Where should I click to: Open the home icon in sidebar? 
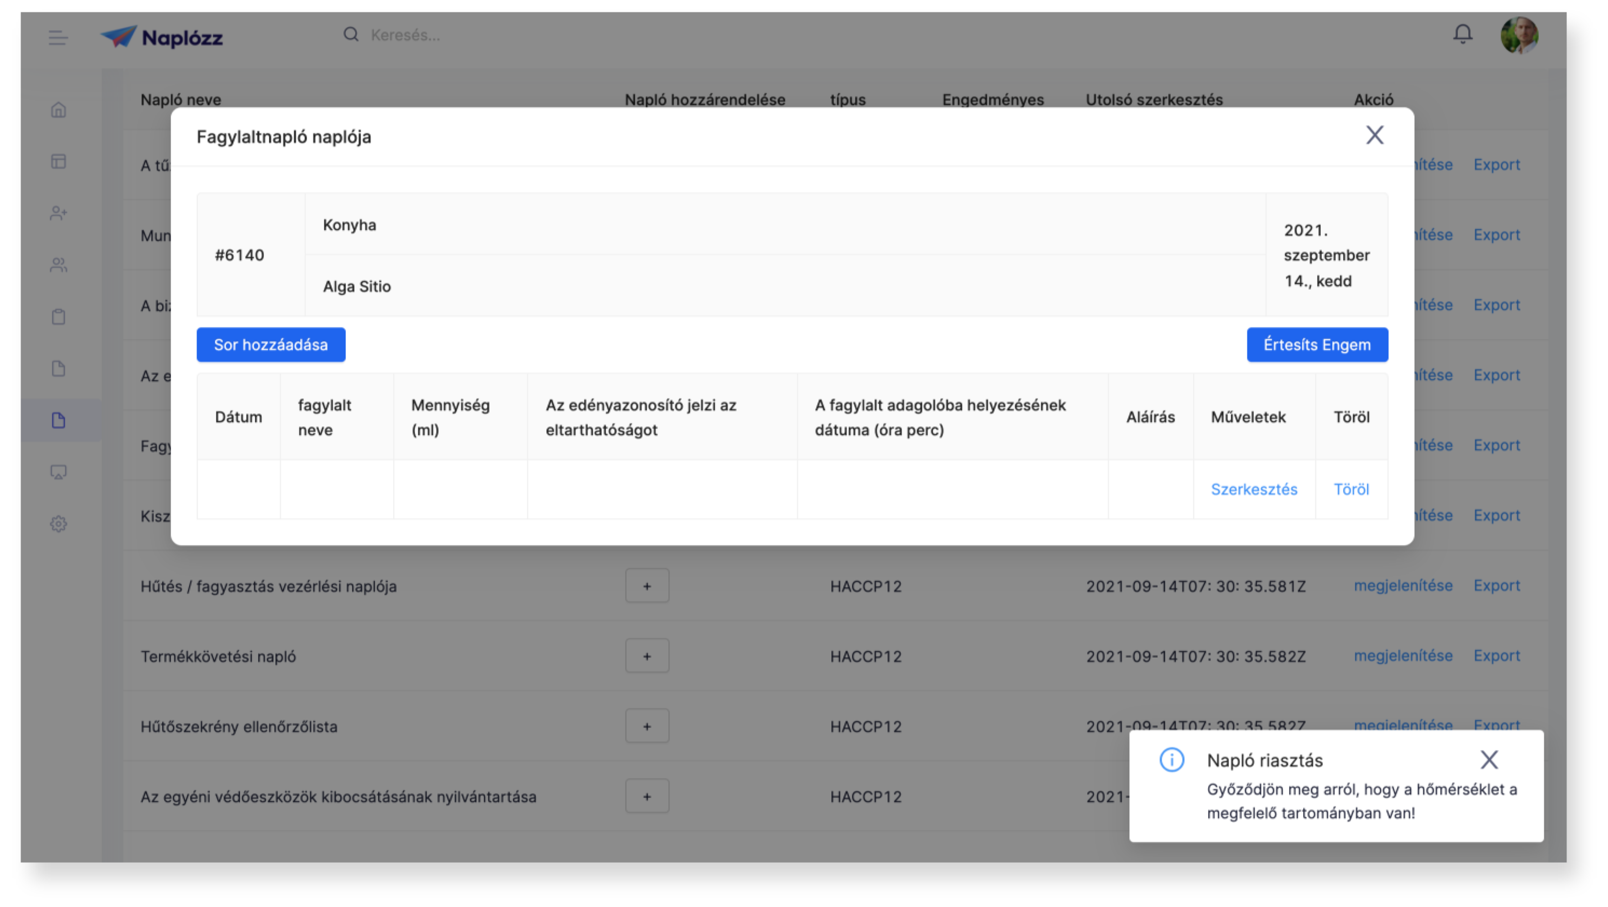tap(59, 110)
